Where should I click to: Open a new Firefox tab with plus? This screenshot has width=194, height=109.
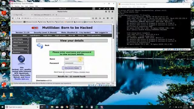click(56, 15)
